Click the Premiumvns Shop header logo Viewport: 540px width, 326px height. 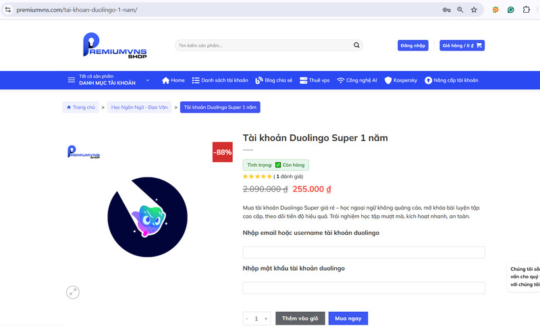pyautogui.click(x=115, y=45)
